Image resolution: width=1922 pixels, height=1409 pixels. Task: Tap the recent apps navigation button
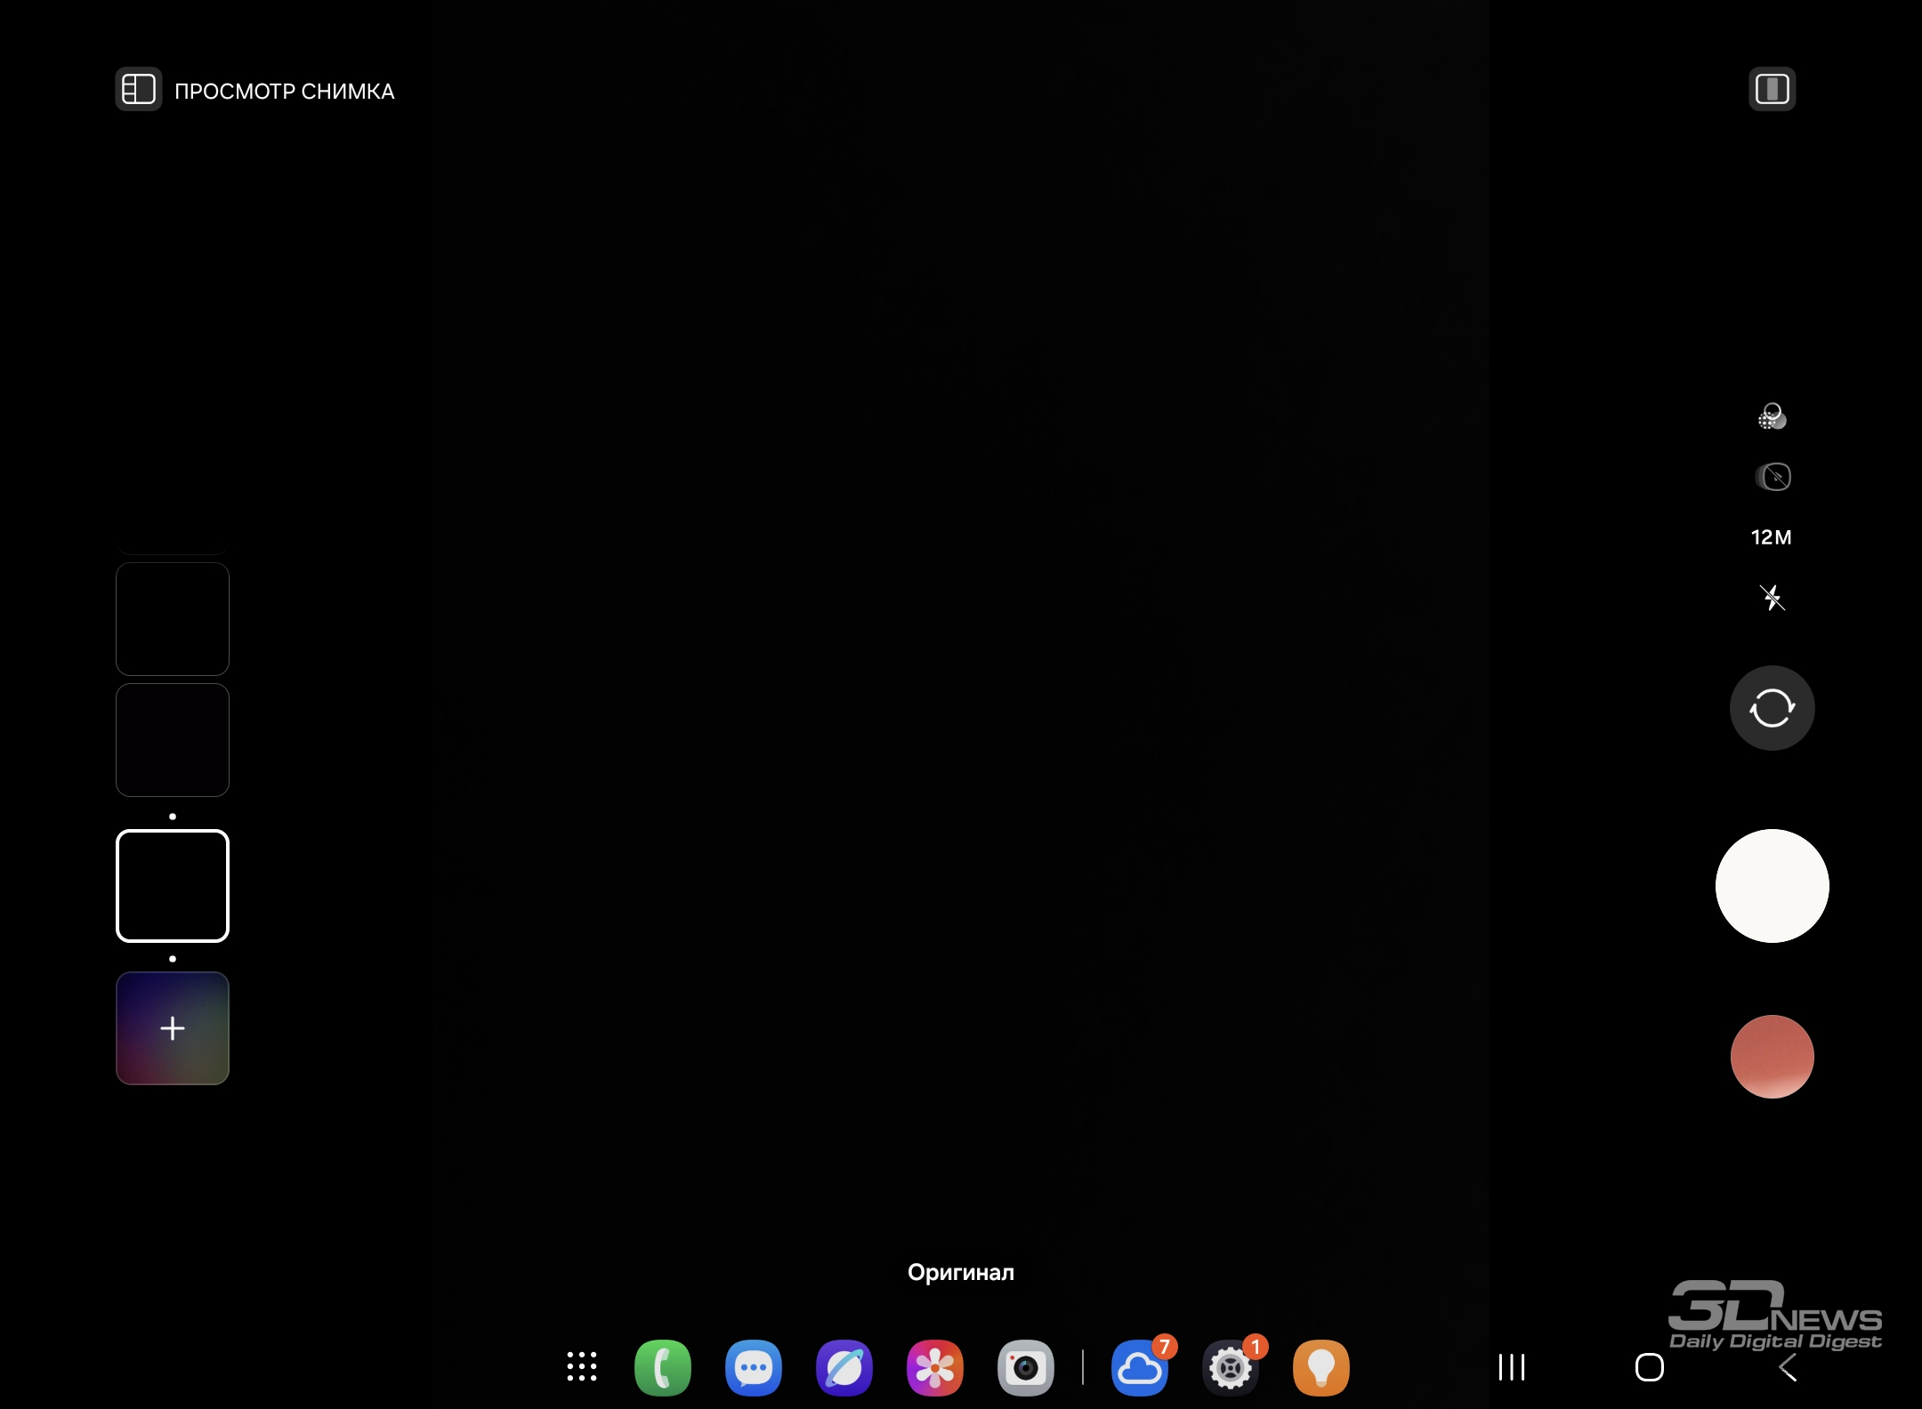tap(1512, 1367)
